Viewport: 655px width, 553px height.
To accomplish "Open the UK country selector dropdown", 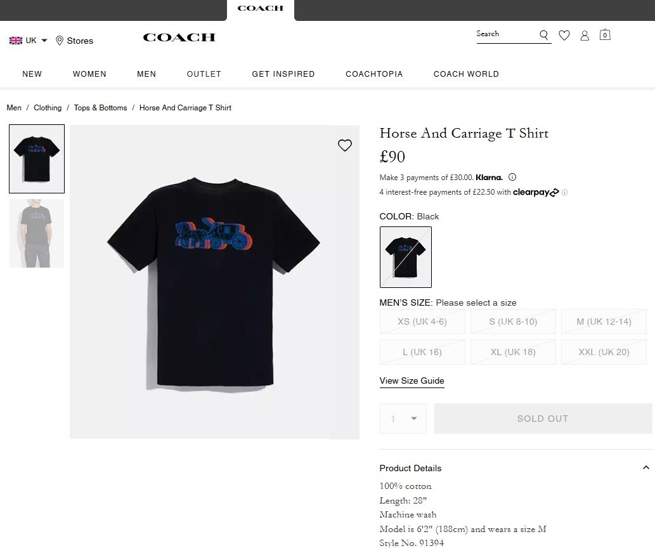I will [x=28, y=39].
